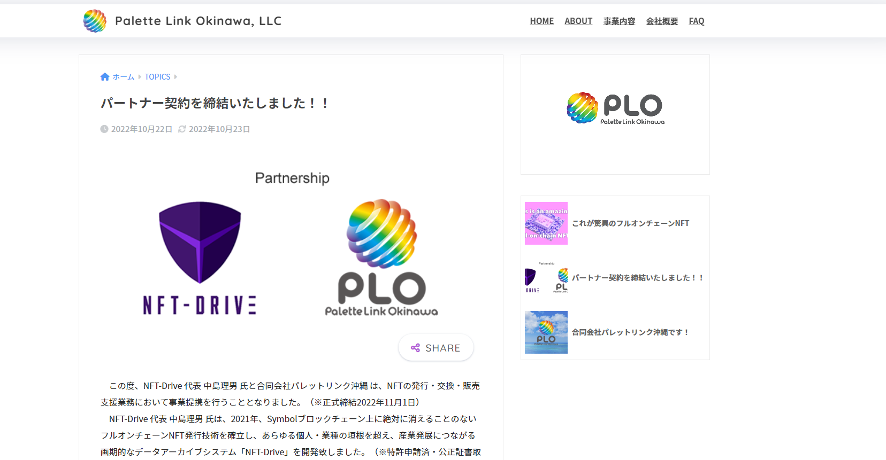
Task: Click the Palette Link Okinawa header logo icon
Action: (95, 21)
